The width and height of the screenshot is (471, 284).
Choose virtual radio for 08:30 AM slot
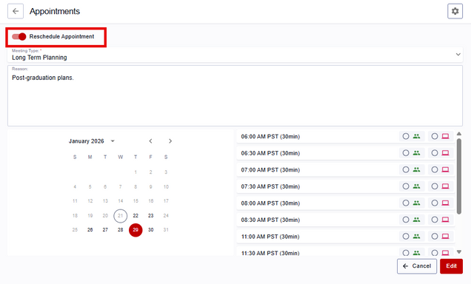[x=435, y=220]
